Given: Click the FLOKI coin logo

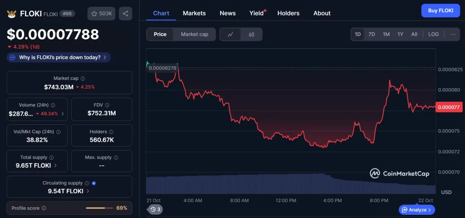Looking at the screenshot, I should click(11, 14).
